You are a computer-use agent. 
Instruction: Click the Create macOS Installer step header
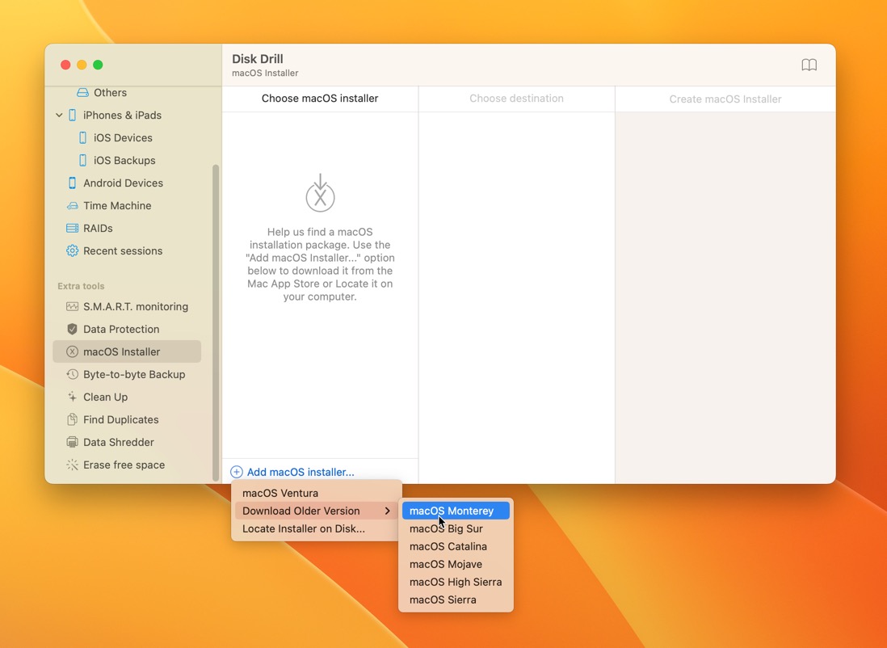tap(725, 99)
